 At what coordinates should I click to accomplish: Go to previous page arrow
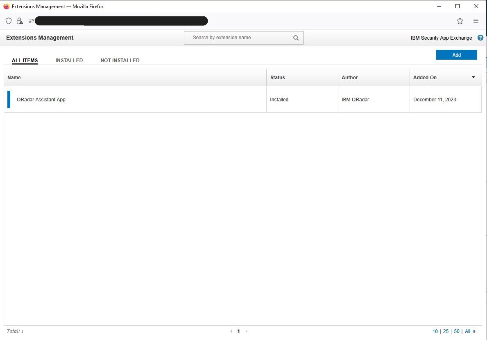click(231, 331)
